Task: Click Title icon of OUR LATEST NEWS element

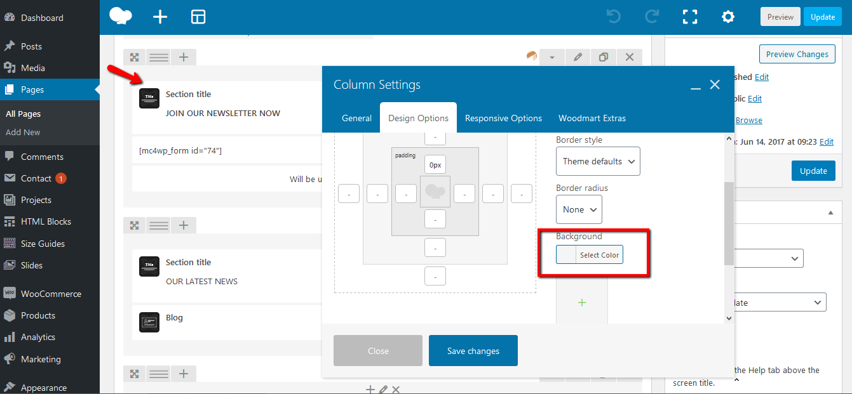Action: [149, 266]
